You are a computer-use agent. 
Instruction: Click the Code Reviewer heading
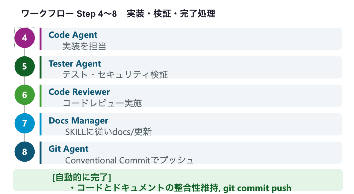pyautogui.click(x=79, y=92)
